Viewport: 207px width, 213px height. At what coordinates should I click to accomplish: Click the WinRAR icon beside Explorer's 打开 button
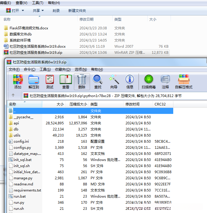[x=8, y=10]
